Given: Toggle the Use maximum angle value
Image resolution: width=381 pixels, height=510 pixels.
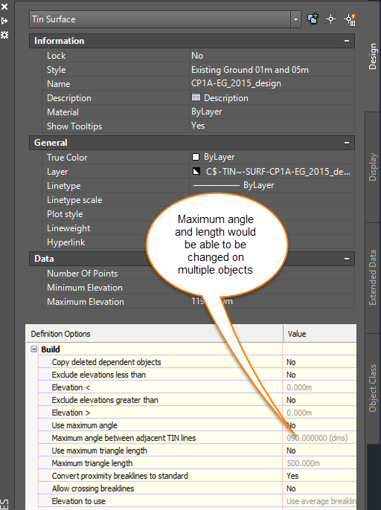Looking at the screenshot, I should coord(319,425).
